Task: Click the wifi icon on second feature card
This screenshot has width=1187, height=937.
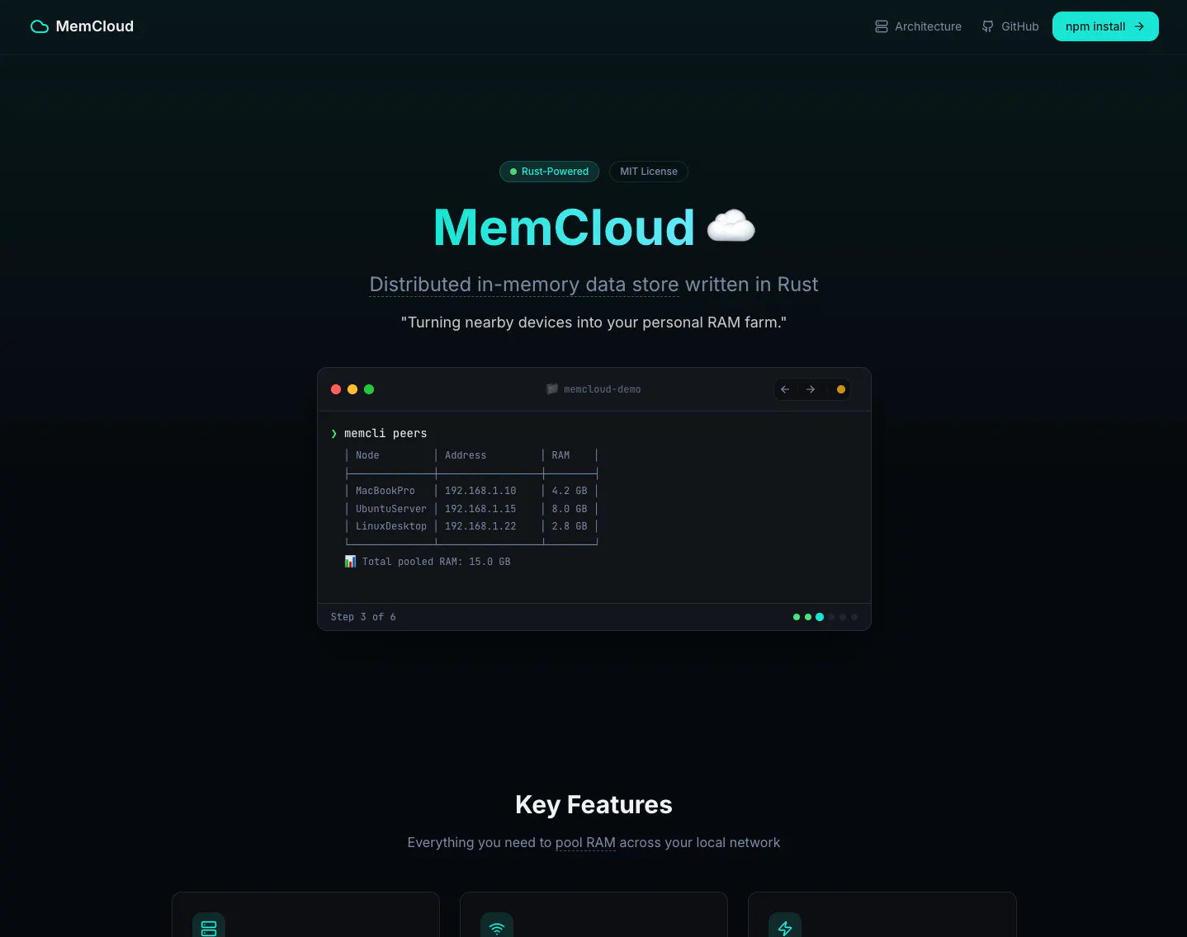Action: [497, 928]
